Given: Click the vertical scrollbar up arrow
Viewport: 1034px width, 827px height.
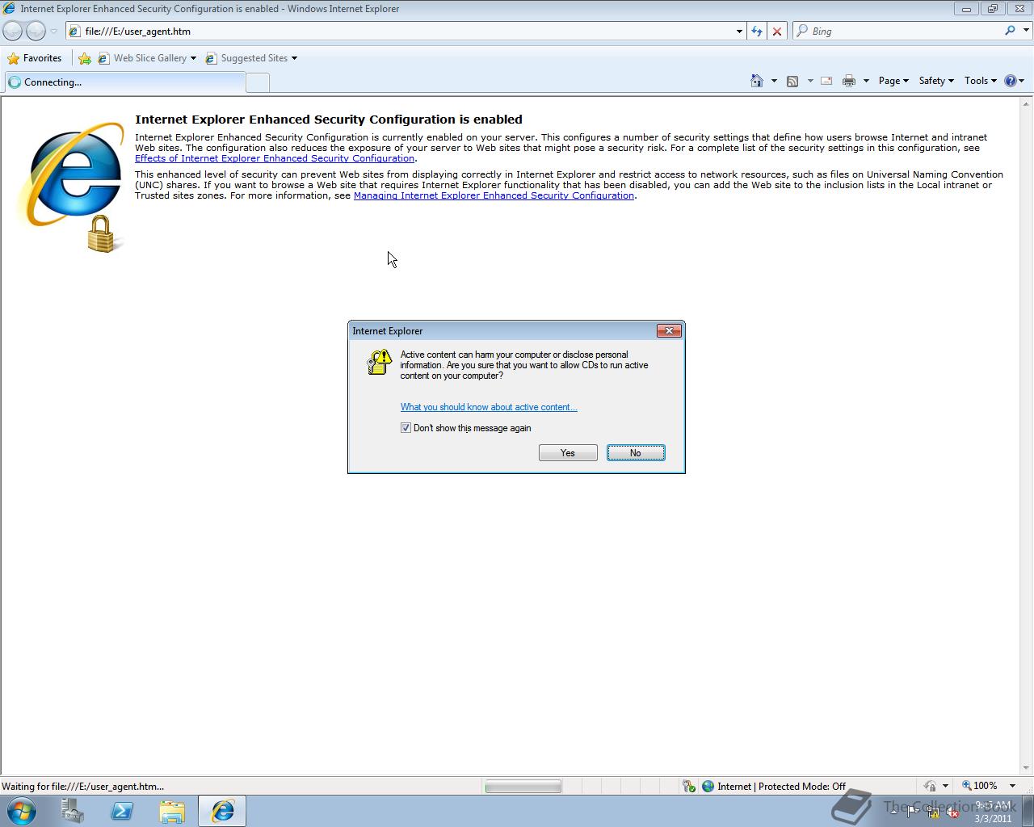Looking at the screenshot, I should pyautogui.click(x=1027, y=104).
